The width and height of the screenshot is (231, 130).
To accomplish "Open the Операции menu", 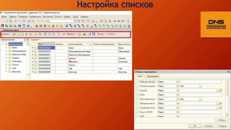I will coord(23,17).
